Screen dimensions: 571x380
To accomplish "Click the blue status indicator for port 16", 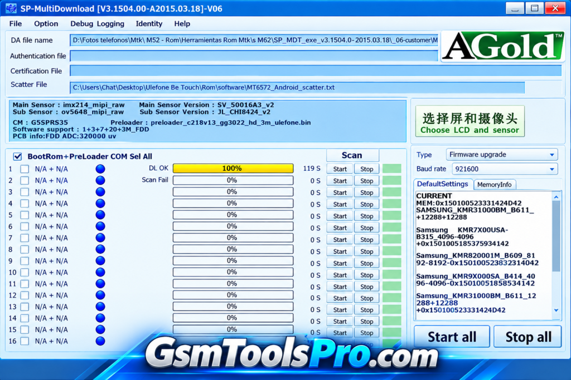I will (100, 341).
